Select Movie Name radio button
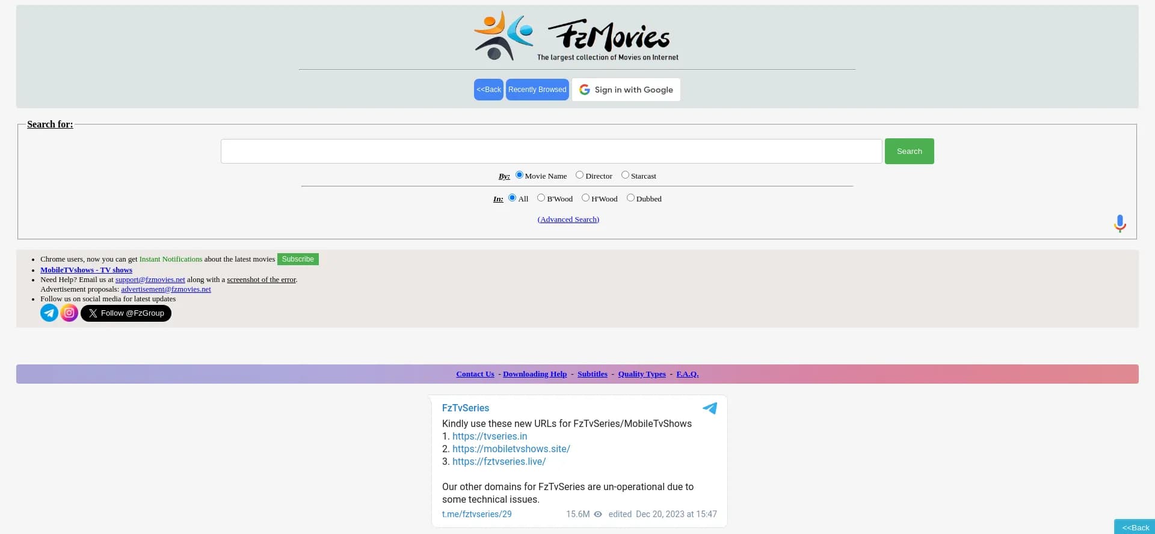This screenshot has height=534, width=1155. (519, 175)
